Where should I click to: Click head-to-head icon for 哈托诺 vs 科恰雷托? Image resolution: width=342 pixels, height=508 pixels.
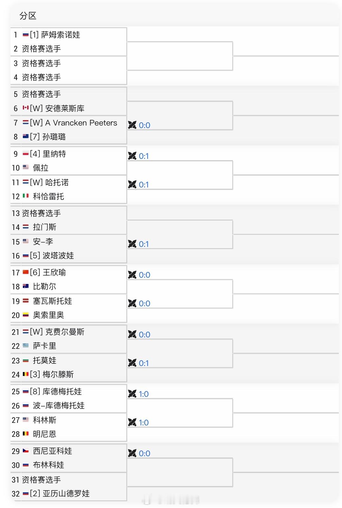132,185
